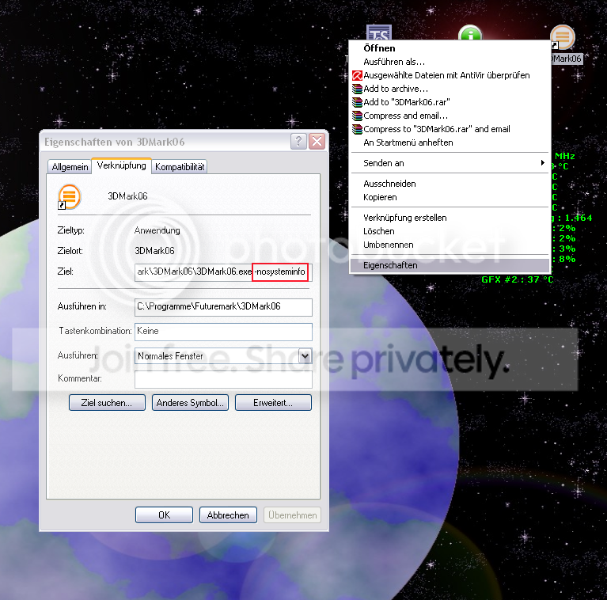Switch to the Allgemein tab
Screen dimensions: 607x600
tap(70, 167)
